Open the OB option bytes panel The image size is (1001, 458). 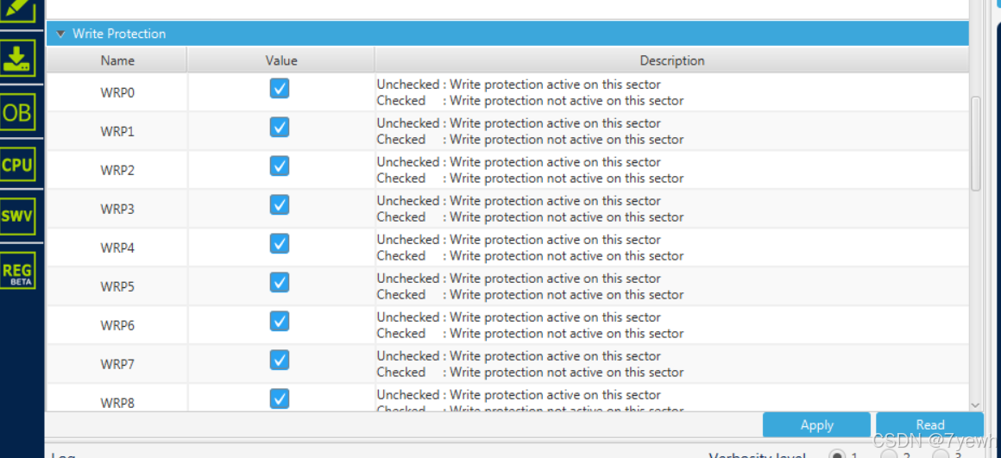coord(17,112)
